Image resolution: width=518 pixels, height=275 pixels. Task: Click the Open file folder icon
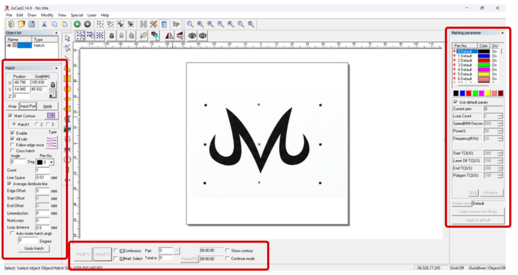[21, 24]
